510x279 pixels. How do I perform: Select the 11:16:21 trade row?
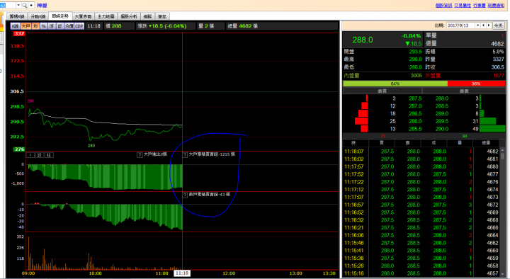pyautogui.click(x=421, y=227)
